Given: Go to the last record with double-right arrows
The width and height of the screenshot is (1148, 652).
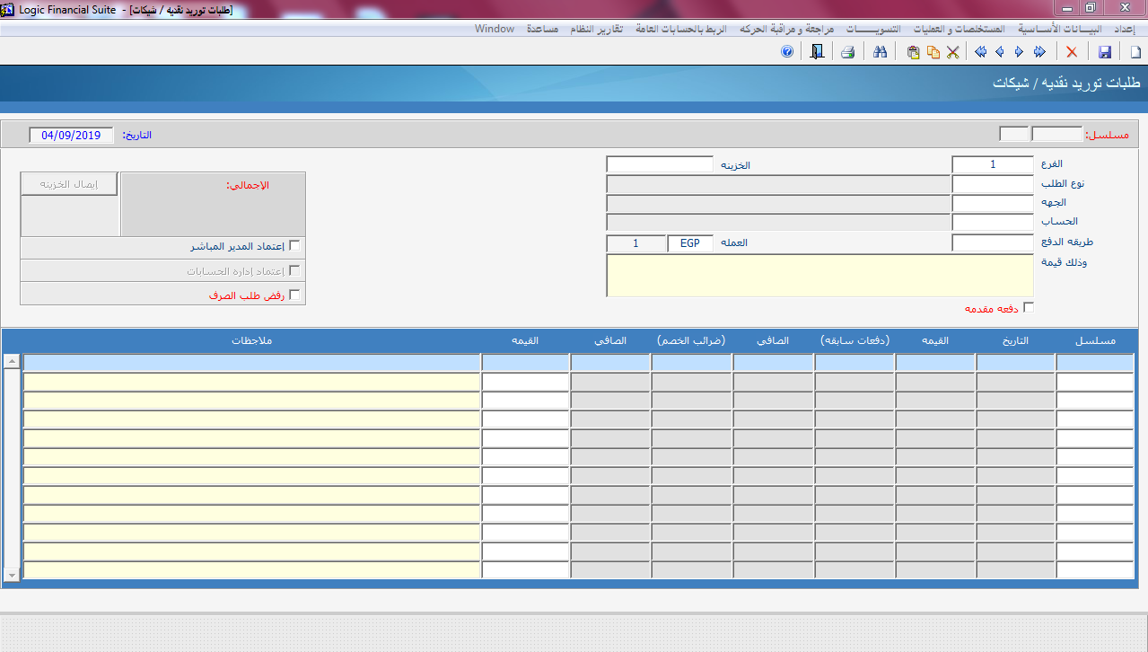Looking at the screenshot, I should [1039, 52].
